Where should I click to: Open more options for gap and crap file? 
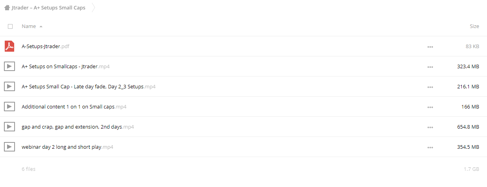[x=430, y=127]
